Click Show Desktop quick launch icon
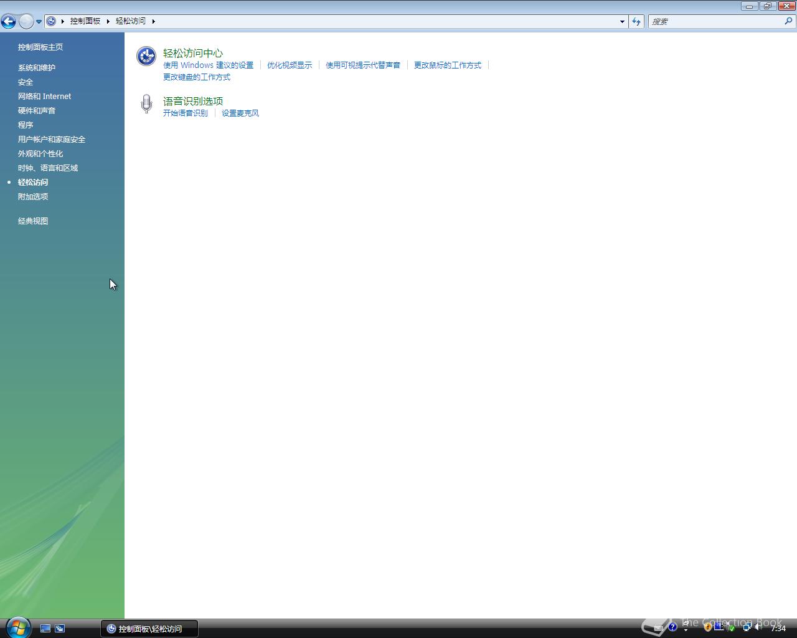797x638 pixels. pyautogui.click(x=45, y=629)
